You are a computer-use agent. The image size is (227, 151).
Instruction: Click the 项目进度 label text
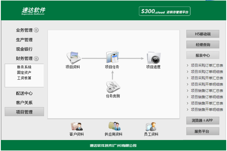pos(153,67)
